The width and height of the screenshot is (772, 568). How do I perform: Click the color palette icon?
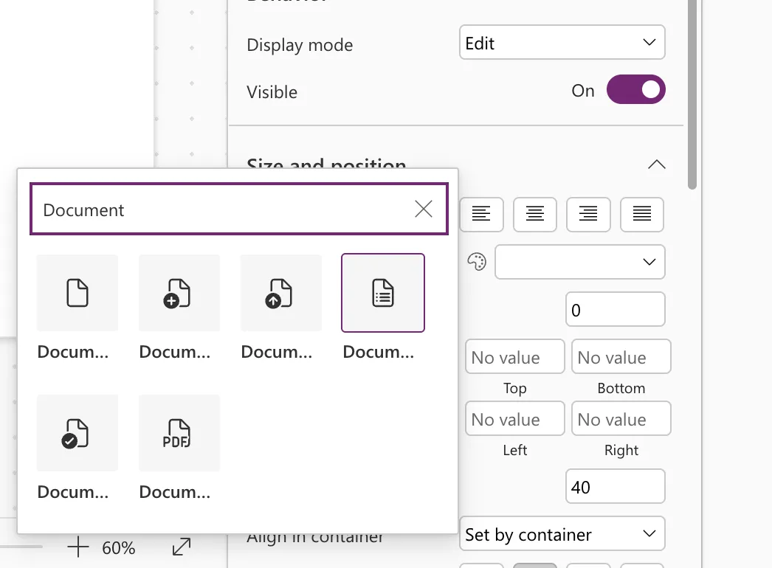coord(477,262)
